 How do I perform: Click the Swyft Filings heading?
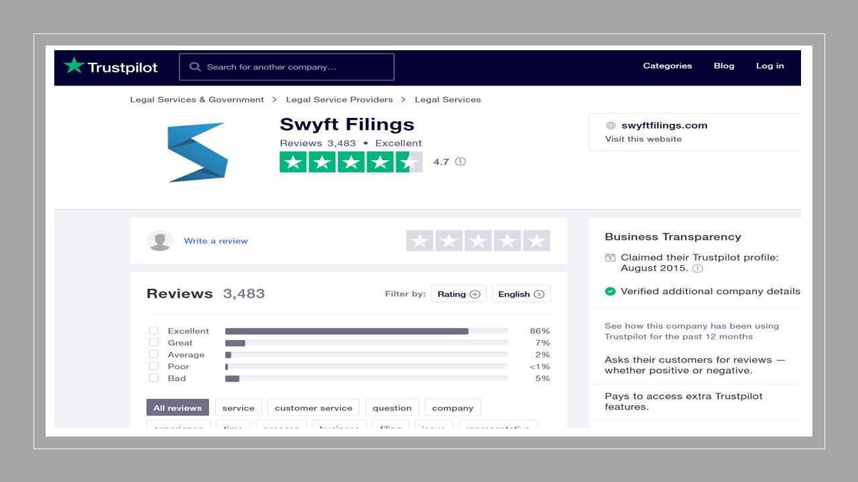point(347,125)
